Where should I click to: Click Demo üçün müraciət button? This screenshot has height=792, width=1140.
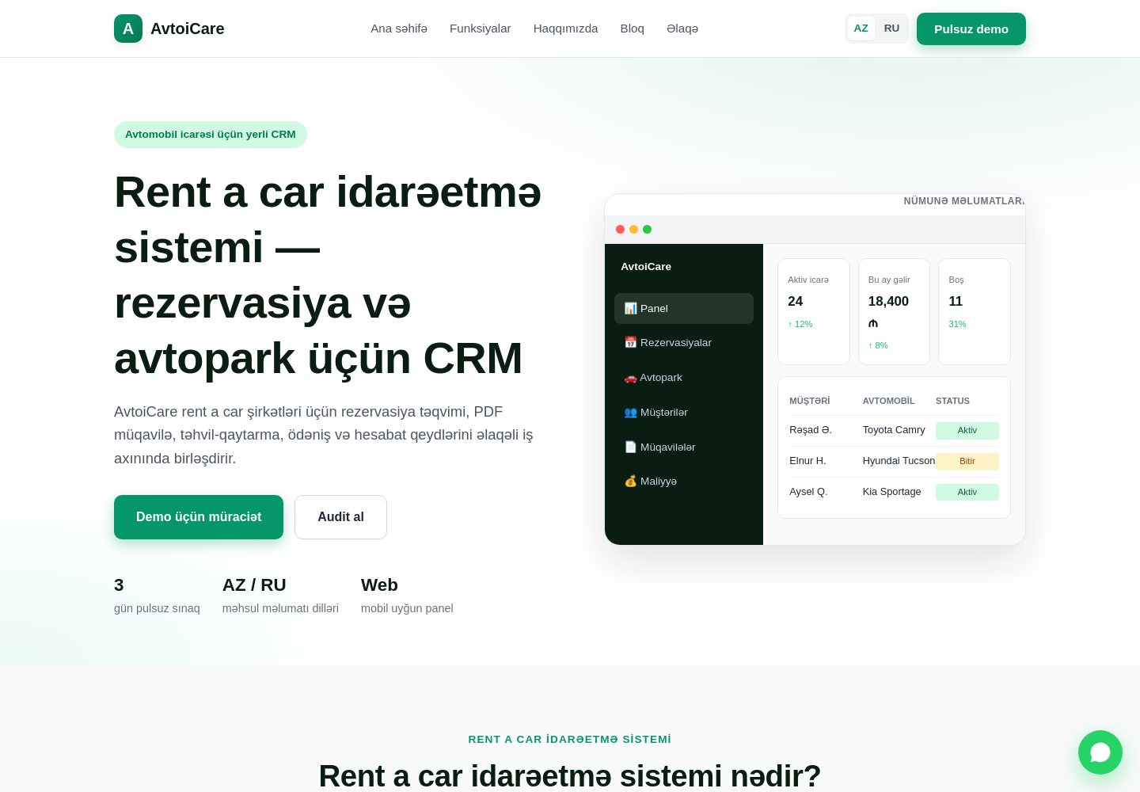[199, 517]
